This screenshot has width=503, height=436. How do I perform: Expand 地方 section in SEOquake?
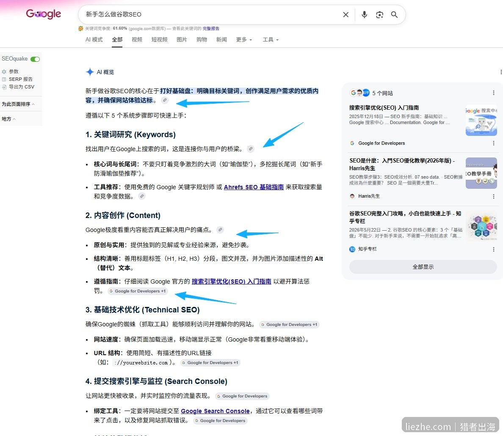coord(8,119)
